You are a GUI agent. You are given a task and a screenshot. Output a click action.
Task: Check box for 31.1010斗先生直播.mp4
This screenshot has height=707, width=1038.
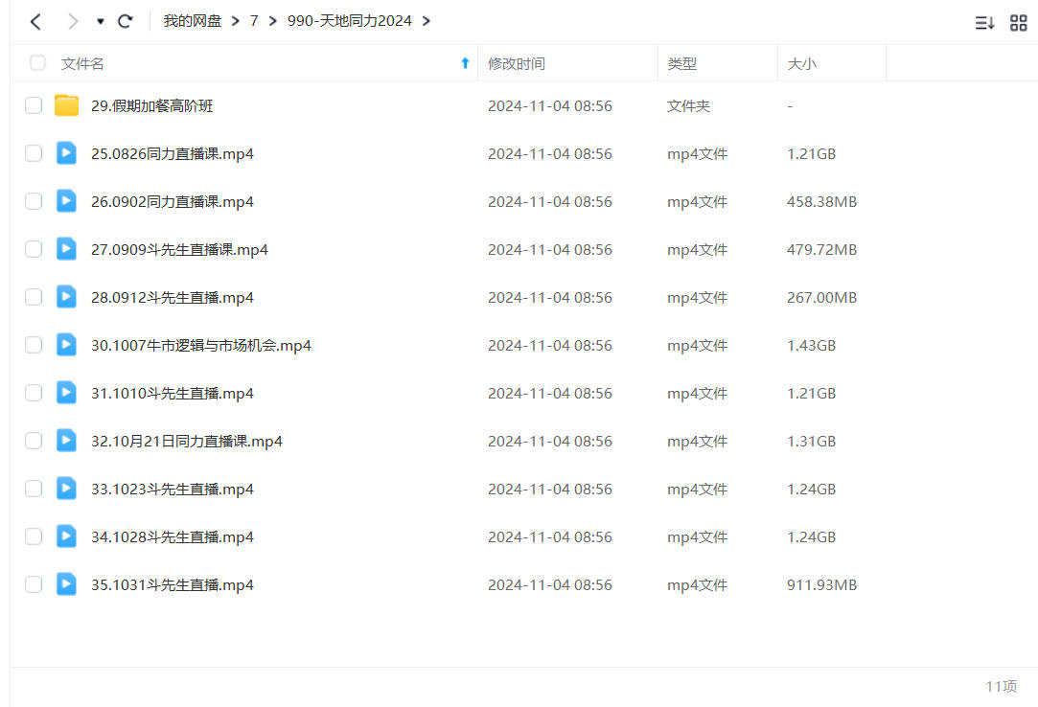click(34, 393)
